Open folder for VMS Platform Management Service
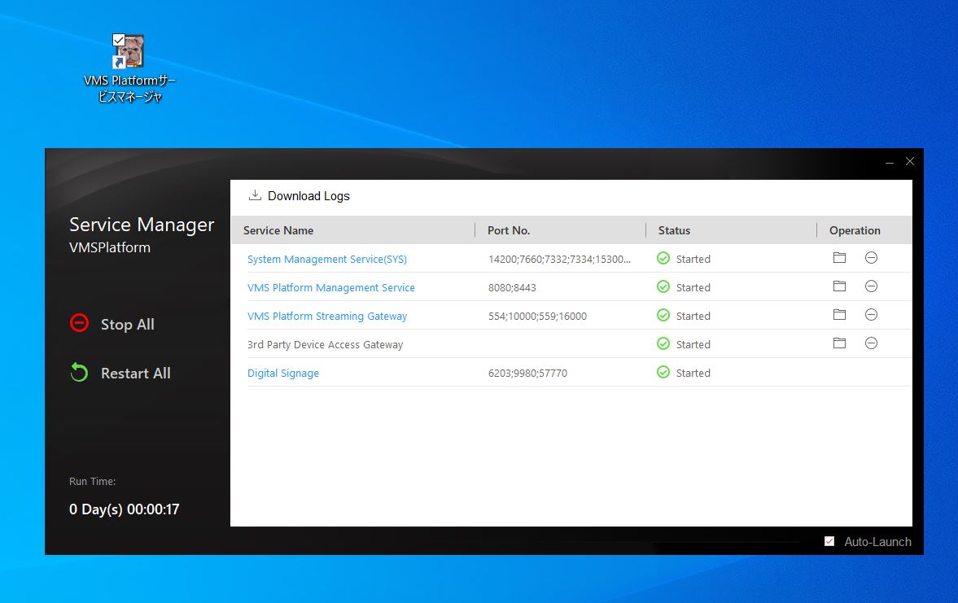Image resolution: width=958 pixels, height=603 pixels. point(839,286)
